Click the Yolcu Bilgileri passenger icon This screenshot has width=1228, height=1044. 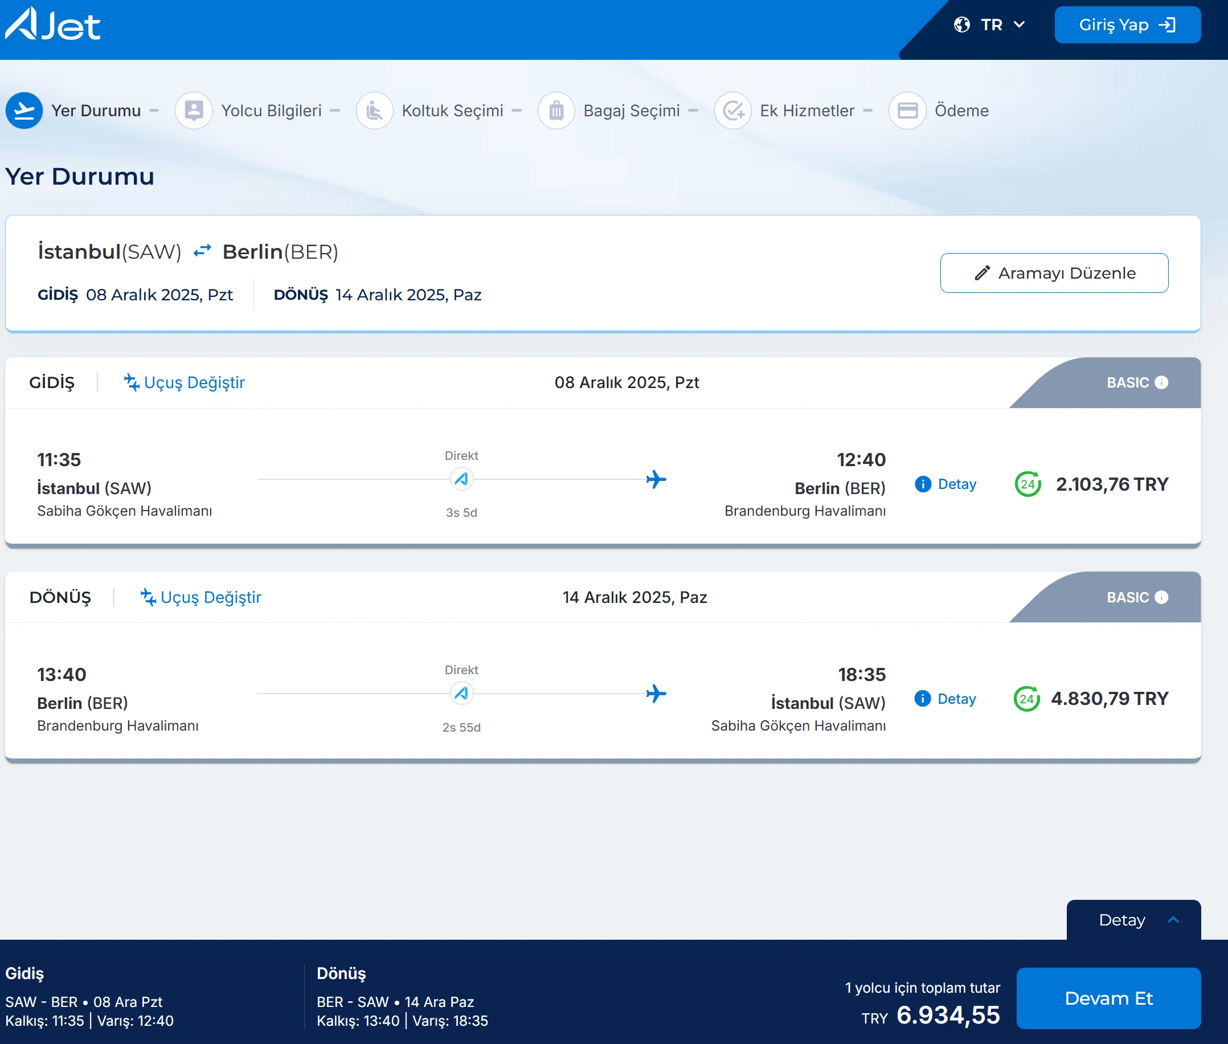194,111
